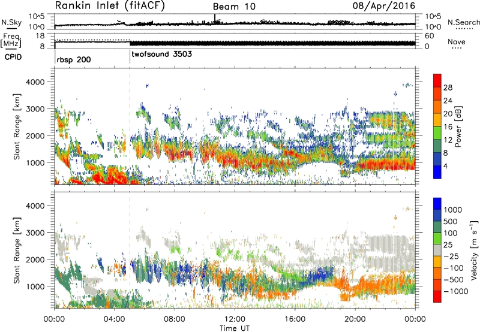Click the '04:00' time axis tick label

click(x=115, y=319)
